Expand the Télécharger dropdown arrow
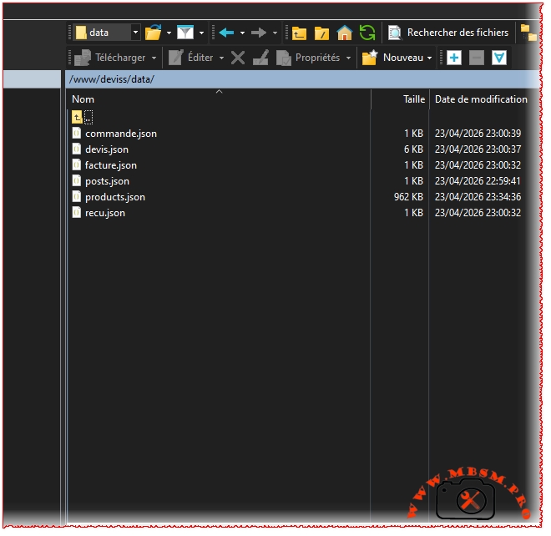This screenshot has width=551, height=536. click(x=154, y=58)
